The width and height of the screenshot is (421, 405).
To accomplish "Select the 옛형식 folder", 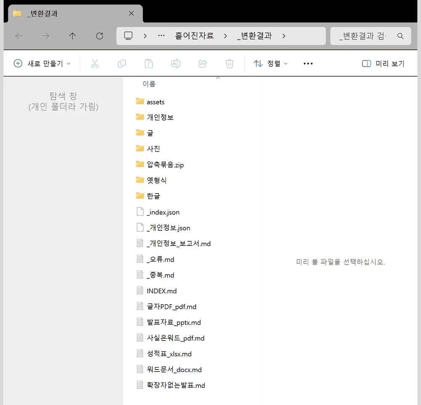I will (151, 180).
